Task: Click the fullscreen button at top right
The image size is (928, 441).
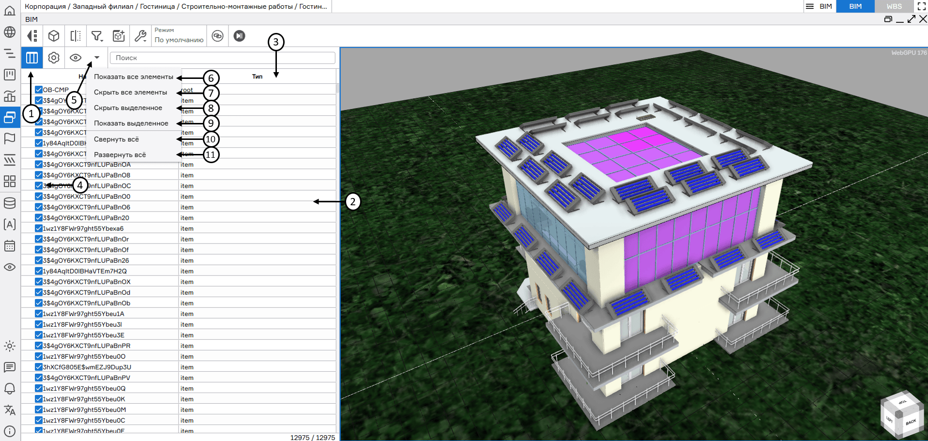Action: coord(921,6)
